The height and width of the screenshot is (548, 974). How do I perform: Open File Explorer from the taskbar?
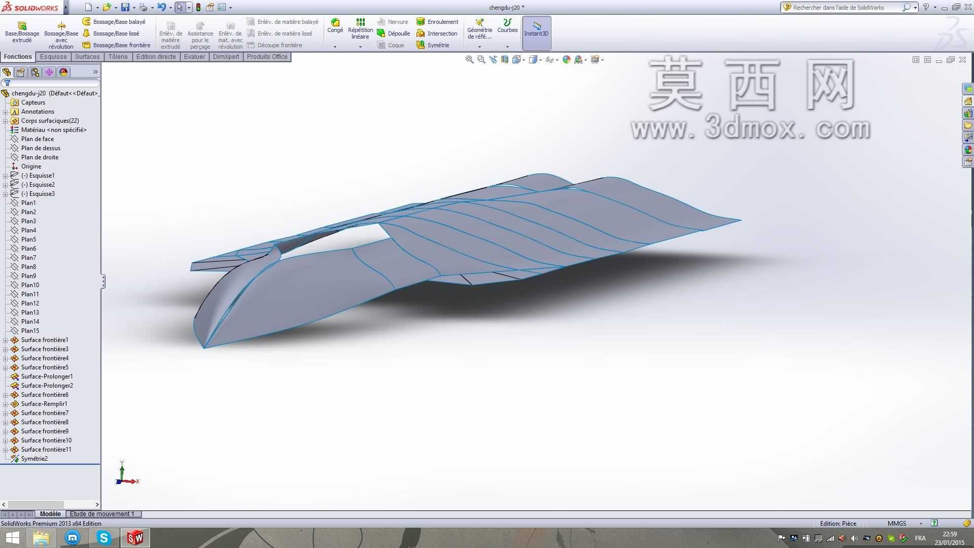[x=41, y=538]
